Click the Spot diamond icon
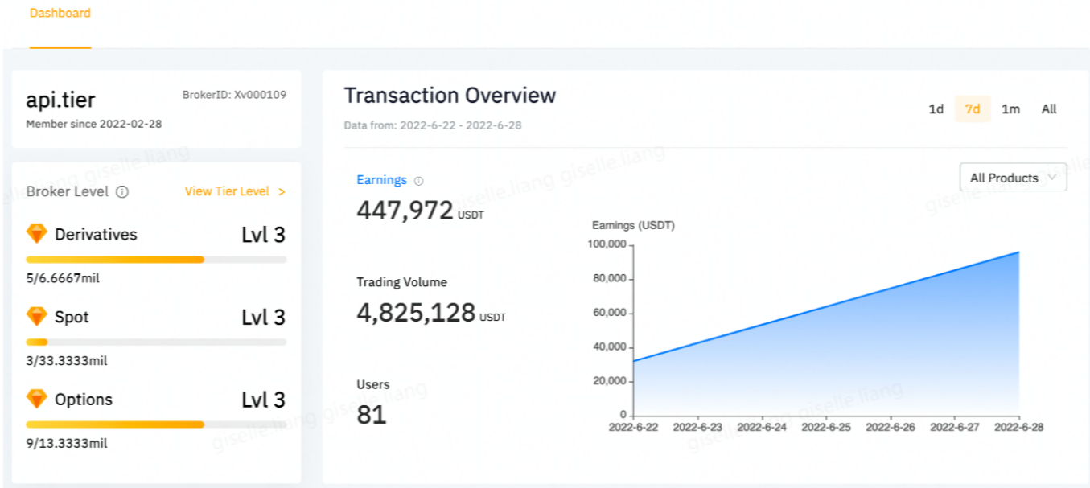1090x488 pixels. point(37,317)
